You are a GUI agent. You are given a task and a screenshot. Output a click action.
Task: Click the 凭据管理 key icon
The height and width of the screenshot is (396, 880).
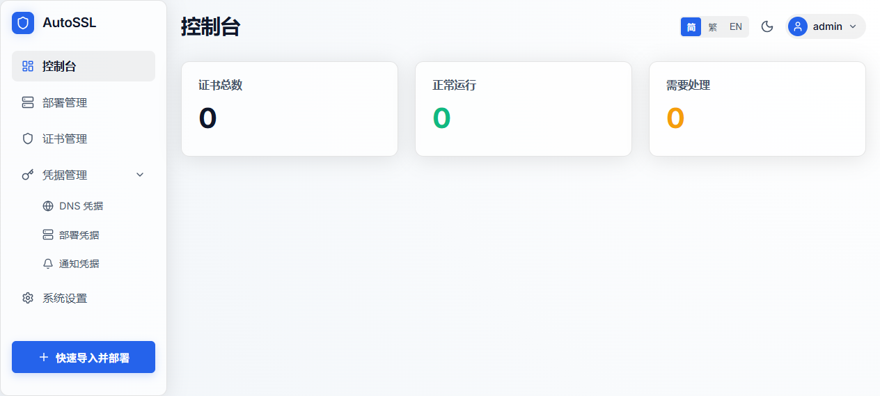(28, 175)
